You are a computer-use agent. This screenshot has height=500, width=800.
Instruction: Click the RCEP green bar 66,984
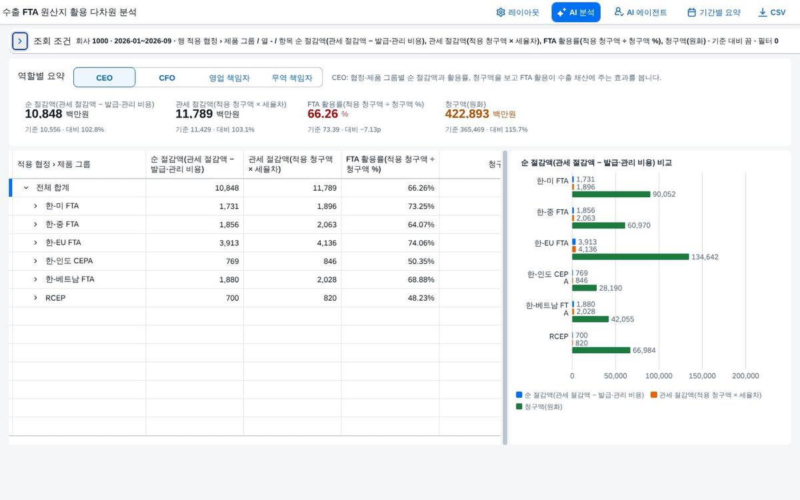pos(601,350)
